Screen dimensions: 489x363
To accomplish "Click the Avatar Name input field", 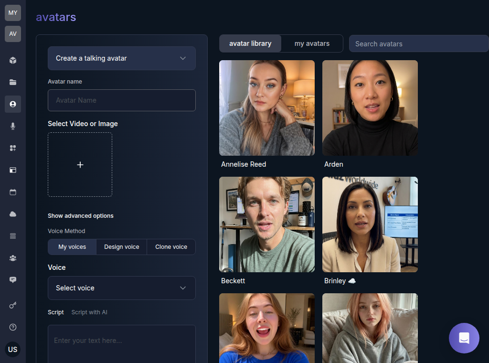I will [122, 100].
